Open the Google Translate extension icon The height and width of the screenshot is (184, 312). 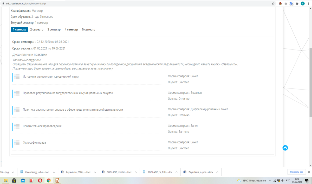(291, 4)
